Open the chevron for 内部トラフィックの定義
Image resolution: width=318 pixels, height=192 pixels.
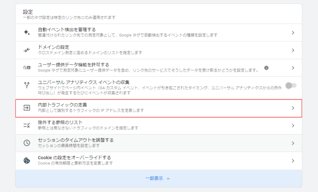(293, 108)
